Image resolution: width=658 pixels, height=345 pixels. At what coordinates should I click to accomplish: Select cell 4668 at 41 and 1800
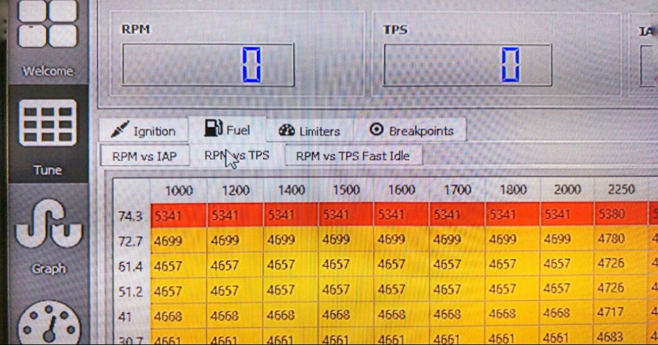point(513,314)
